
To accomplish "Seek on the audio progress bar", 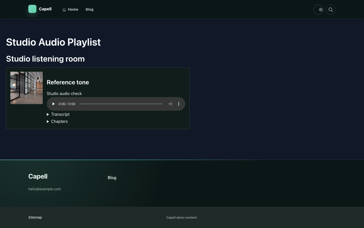I will point(121,104).
